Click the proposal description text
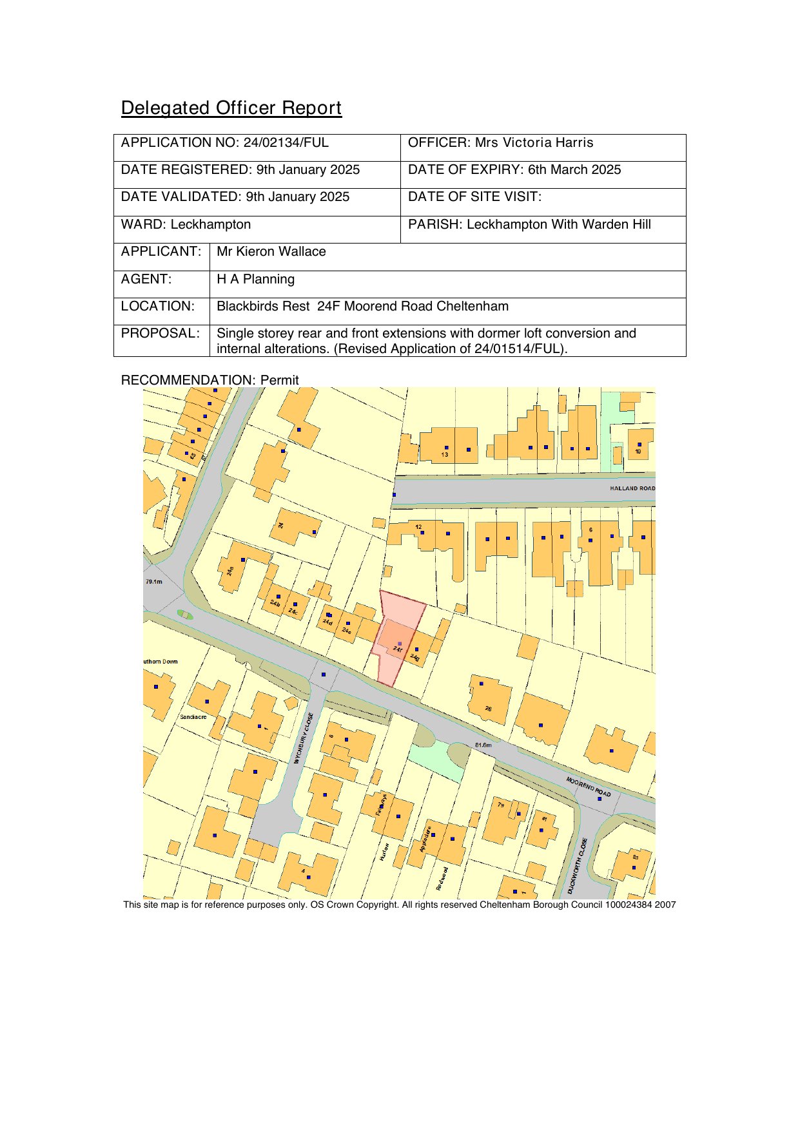Image resolution: width=800 pixels, height=1130 pixels. pos(425,341)
